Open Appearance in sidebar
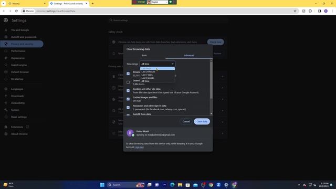This screenshot has width=336, height=189. coord(18,58)
